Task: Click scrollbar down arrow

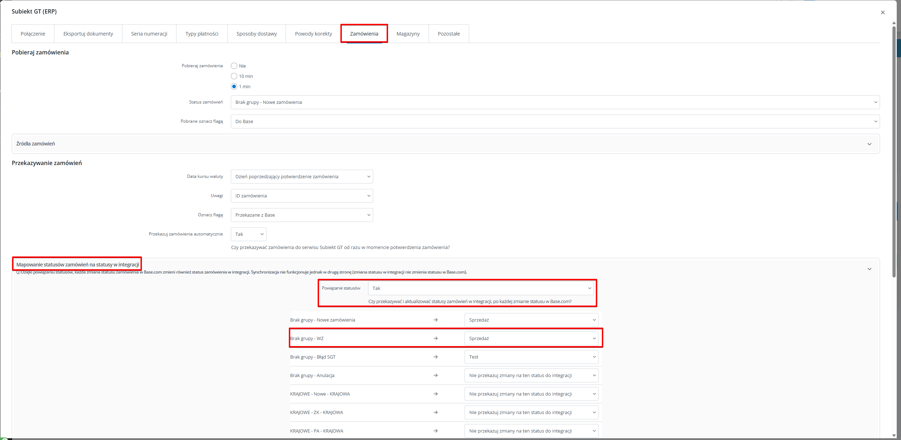Action: pyautogui.click(x=894, y=435)
